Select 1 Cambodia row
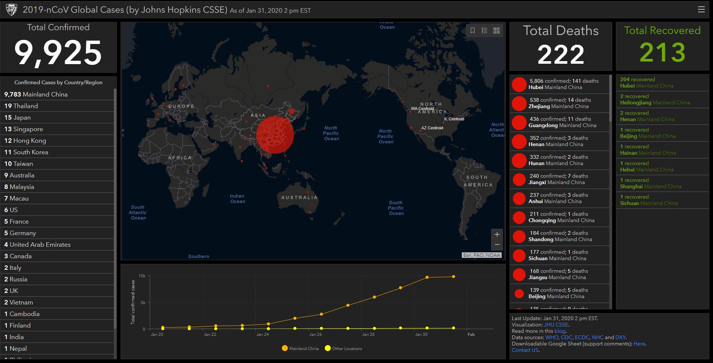Viewport: 713px width, 363px height. pyautogui.click(x=57, y=314)
